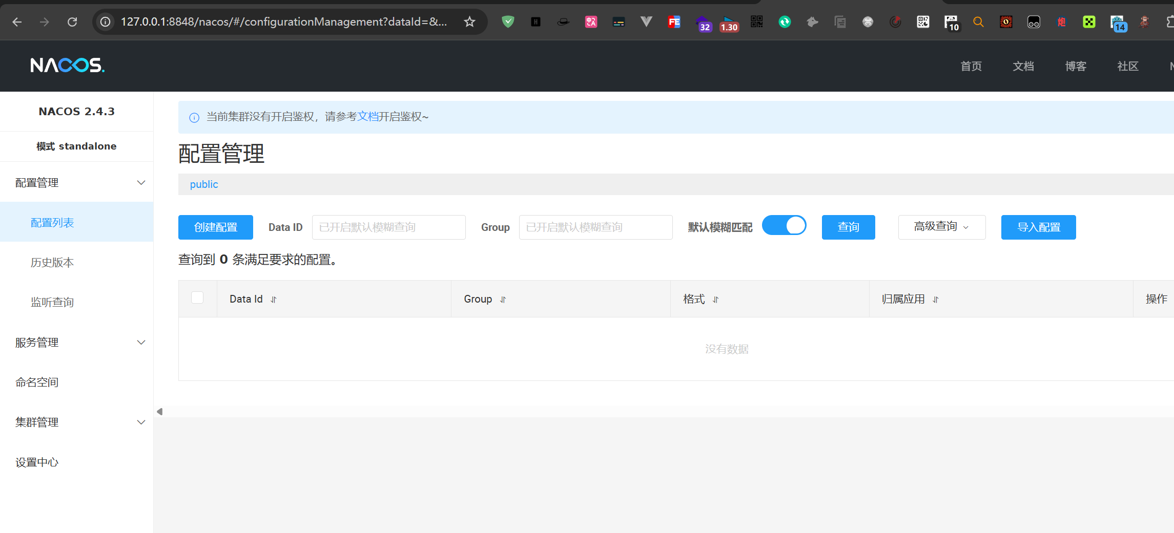This screenshot has height=533, width=1174.
Task: Focus the Data ID search field
Action: pyautogui.click(x=388, y=227)
